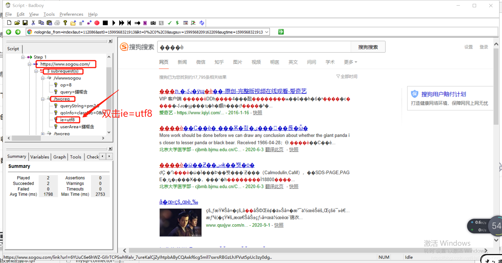Switch to the Tools tab
Viewport: 502px width, 263px height.
[x=76, y=157]
